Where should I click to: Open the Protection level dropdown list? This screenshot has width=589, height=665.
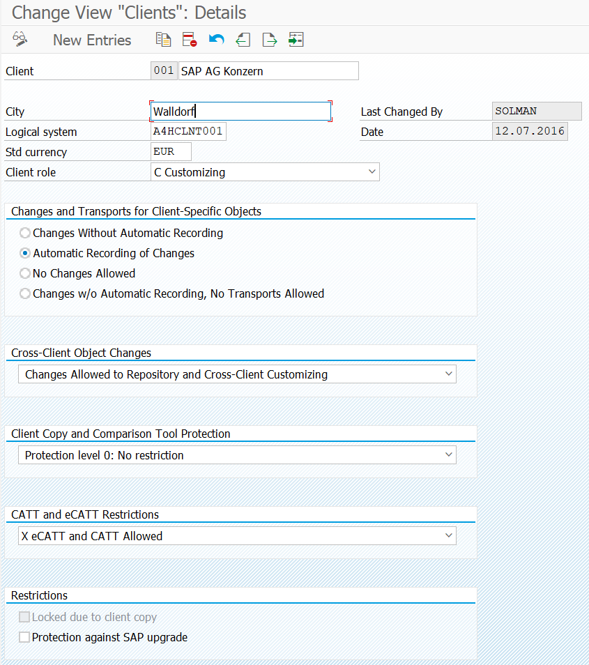tap(448, 455)
